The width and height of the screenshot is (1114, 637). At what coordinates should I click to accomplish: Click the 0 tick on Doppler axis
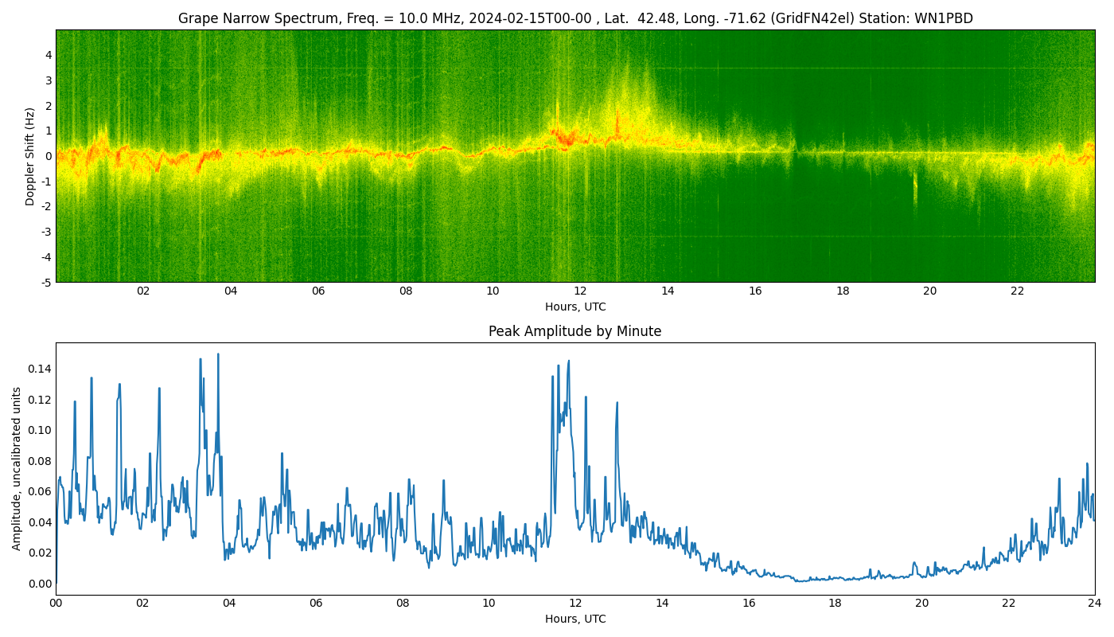(49, 156)
